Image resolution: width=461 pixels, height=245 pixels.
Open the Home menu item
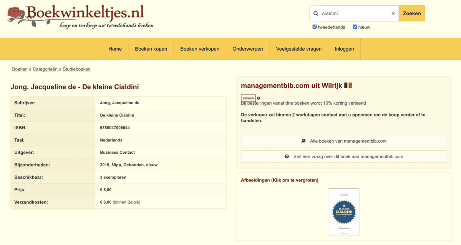[x=115, y=49]
